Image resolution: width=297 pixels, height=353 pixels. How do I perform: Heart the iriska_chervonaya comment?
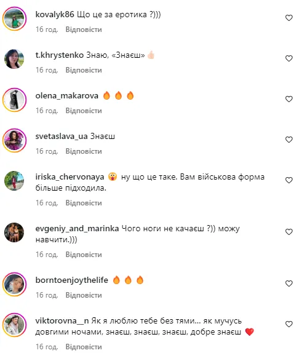(x=288, y=180)
